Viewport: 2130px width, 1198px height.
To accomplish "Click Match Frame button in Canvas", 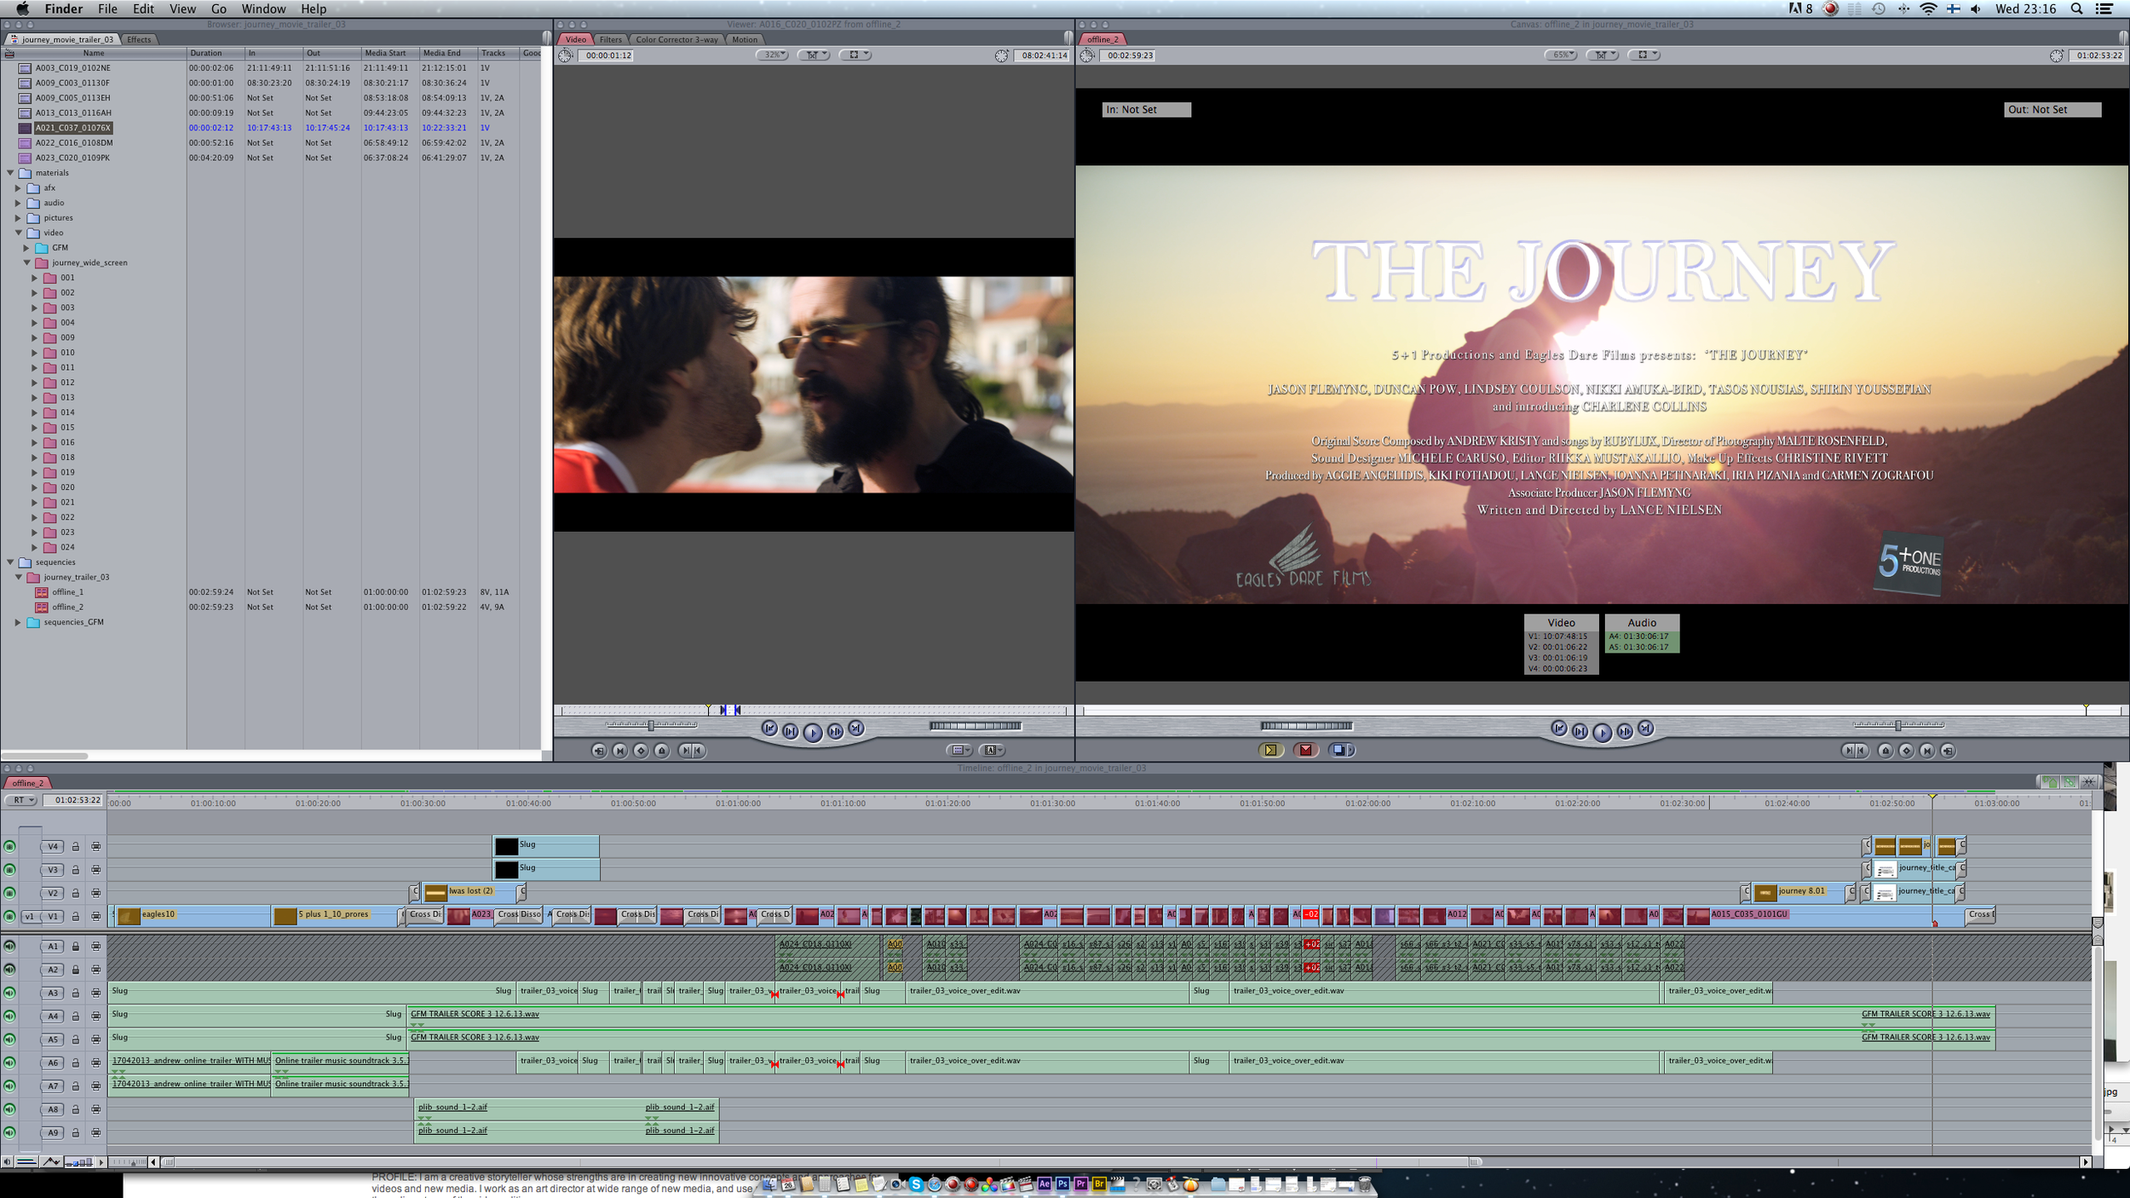I will point(1948,751).
